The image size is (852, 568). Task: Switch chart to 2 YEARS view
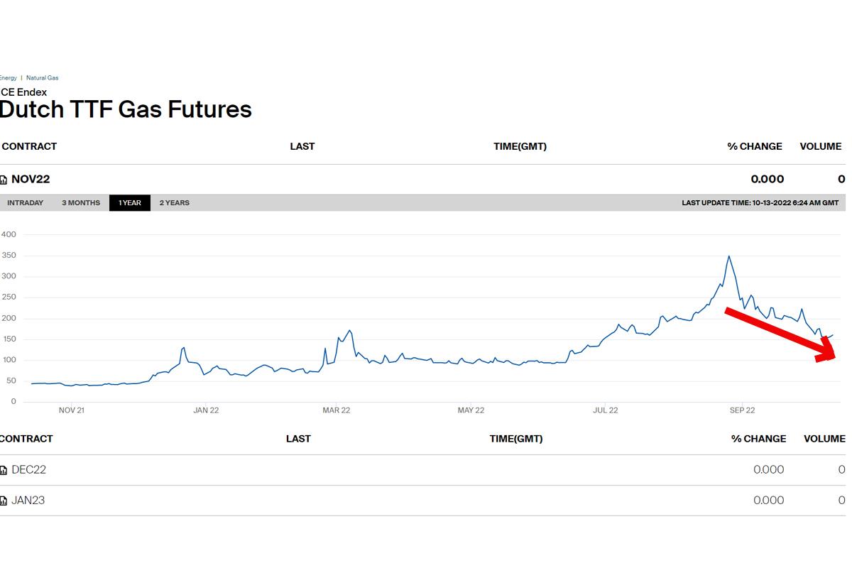(x=175, y=203)
